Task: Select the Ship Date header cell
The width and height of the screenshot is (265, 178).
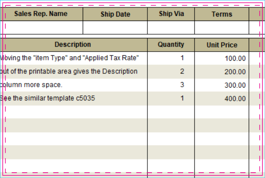Action: [115, 14]
